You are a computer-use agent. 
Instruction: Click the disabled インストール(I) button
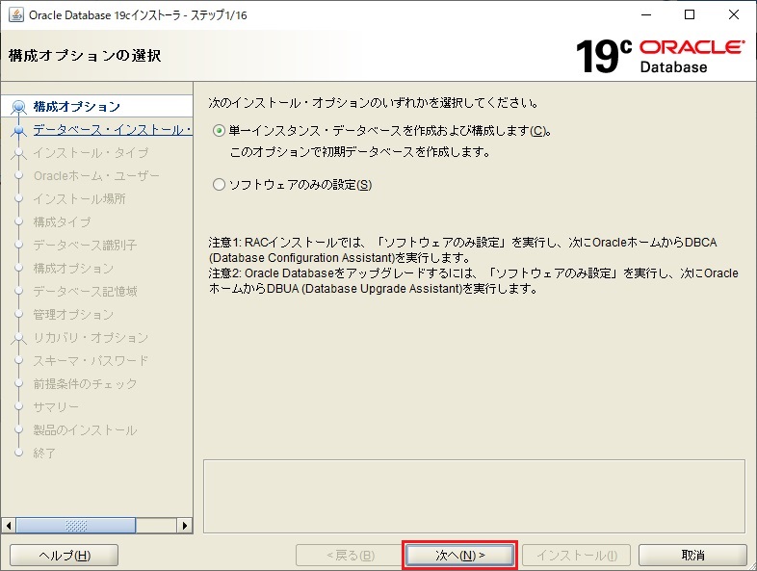coord(577,555)
